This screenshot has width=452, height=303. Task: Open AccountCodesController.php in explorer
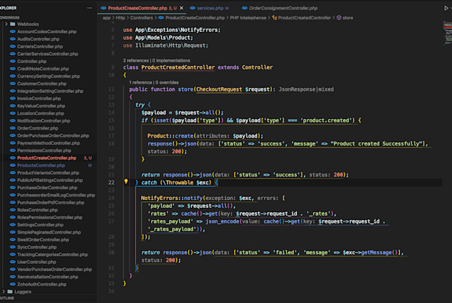[47, 32]
